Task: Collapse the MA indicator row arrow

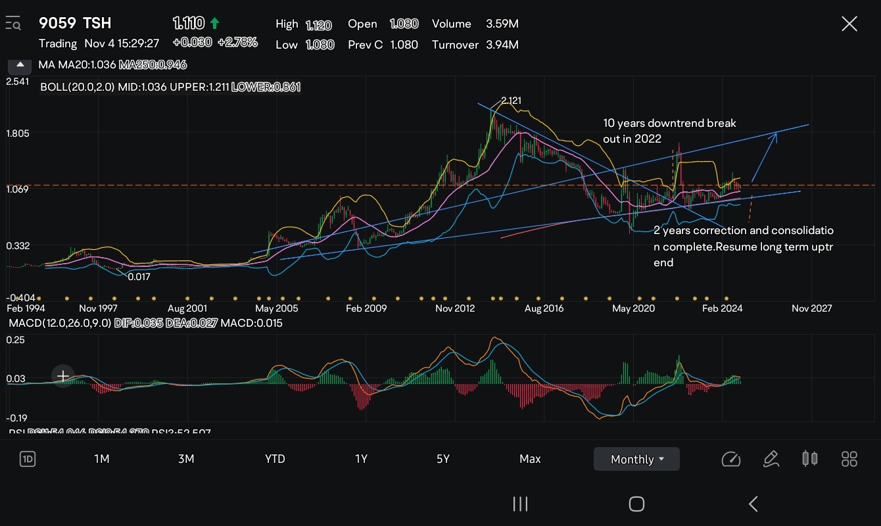Action: click(20, 64)
